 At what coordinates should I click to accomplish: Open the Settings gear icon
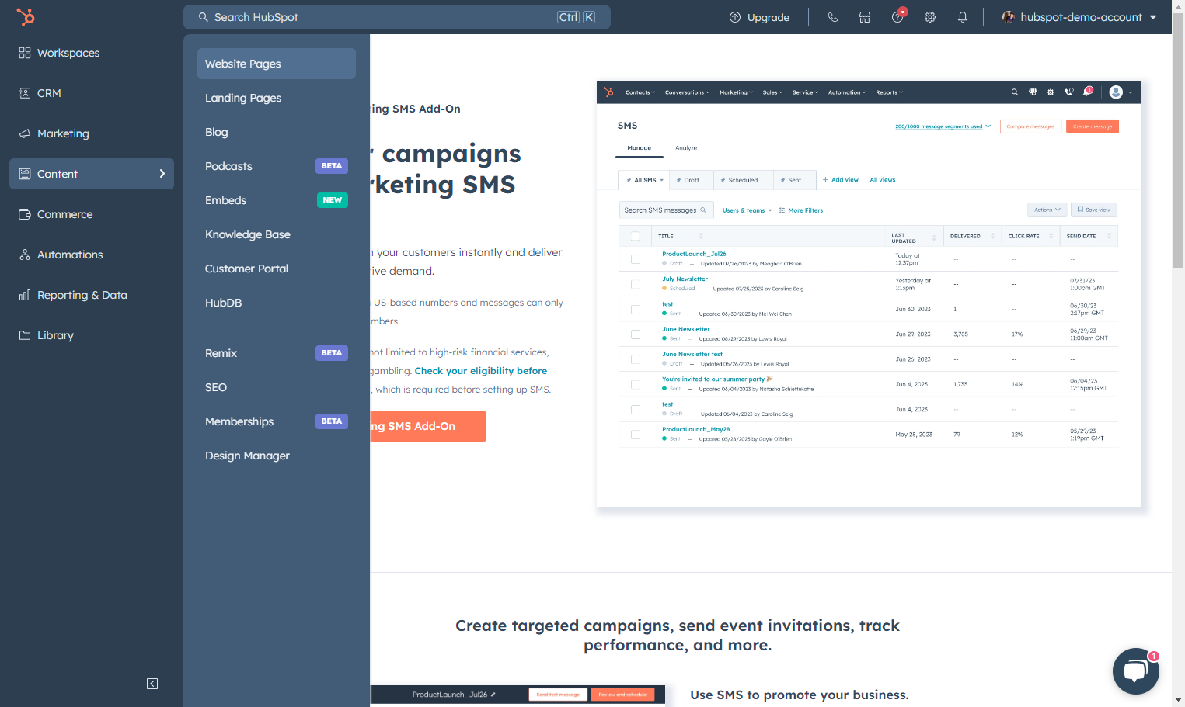(930, 17)
